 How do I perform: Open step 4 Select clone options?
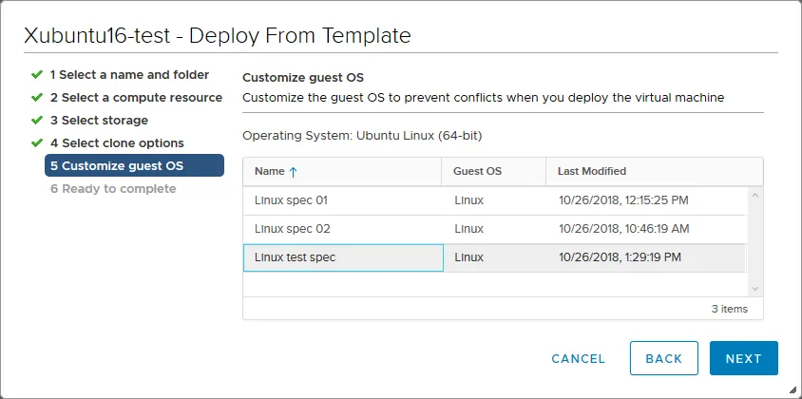pos(117,143)
